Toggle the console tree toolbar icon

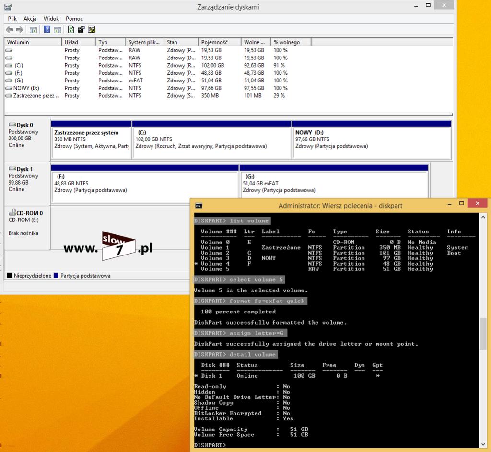[33, 30]
